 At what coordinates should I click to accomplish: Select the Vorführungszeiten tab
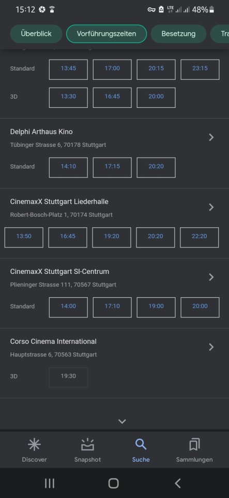pos(106,34)
